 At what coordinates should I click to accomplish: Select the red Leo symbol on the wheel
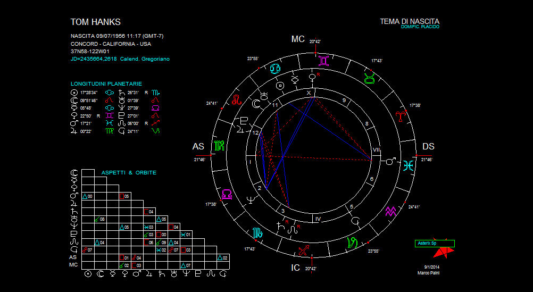(237, 99)
